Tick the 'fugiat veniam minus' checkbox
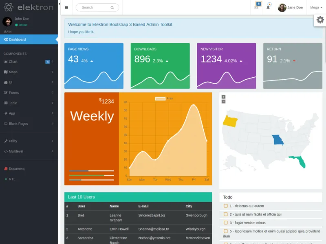326x244 pixels. click(x=226, y=222)
